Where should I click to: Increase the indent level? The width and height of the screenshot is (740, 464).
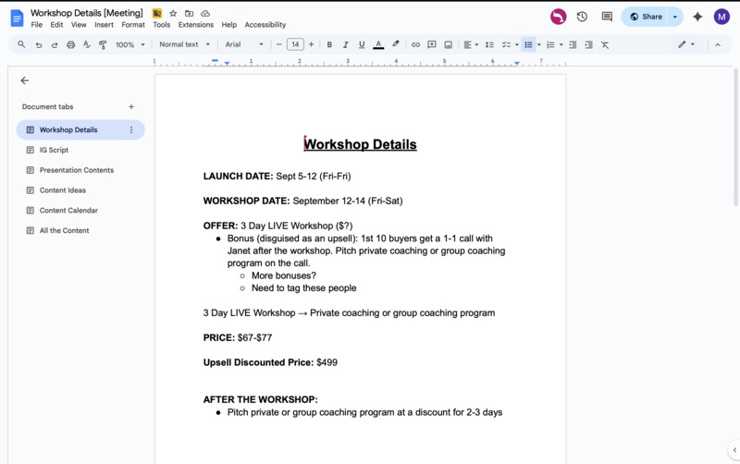[x=588, y=44]
